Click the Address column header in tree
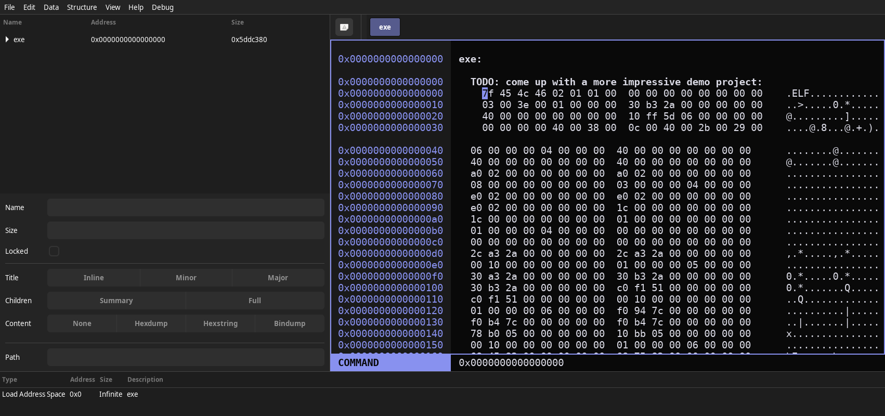Screen dimensions: 885x416 point(103,22)
